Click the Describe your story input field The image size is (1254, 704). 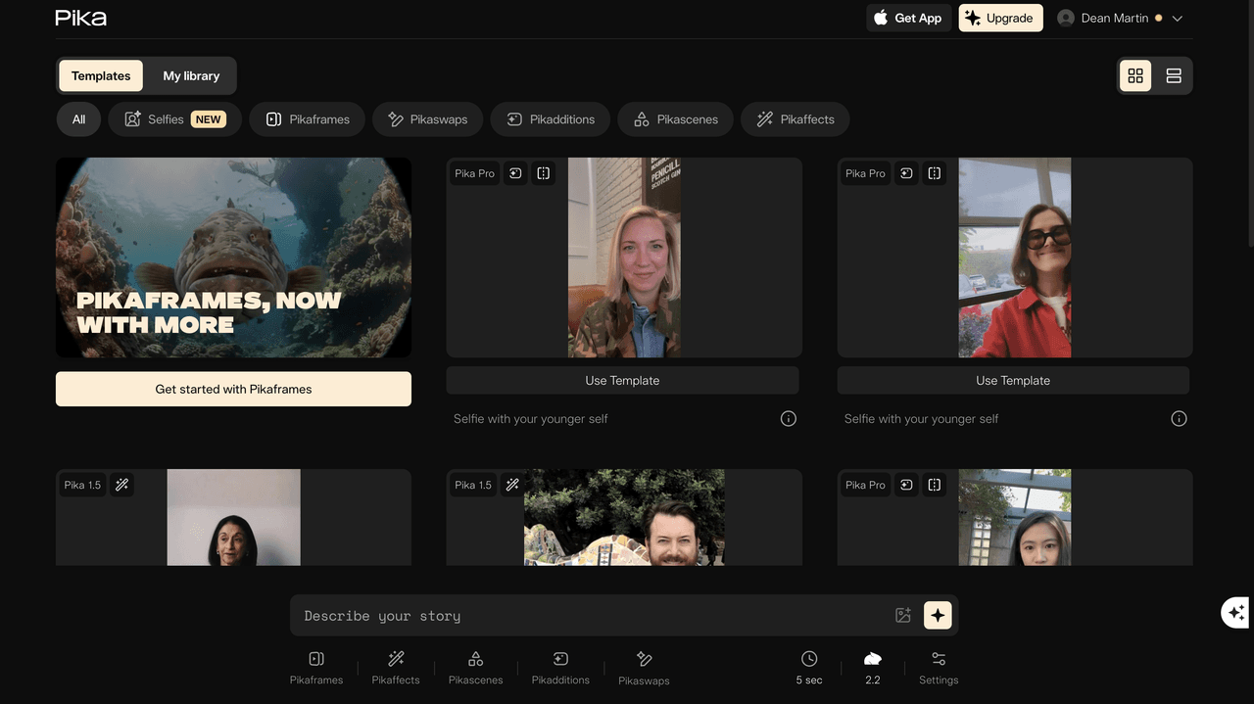point(588,616)
